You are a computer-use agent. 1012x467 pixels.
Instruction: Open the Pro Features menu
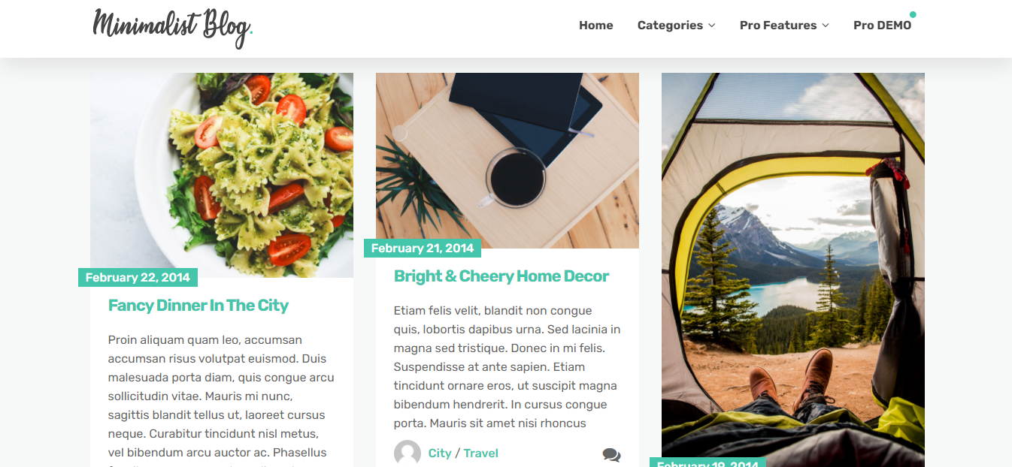[777, 26]
